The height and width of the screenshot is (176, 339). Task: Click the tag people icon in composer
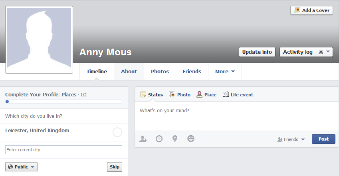tap(143, 139)
